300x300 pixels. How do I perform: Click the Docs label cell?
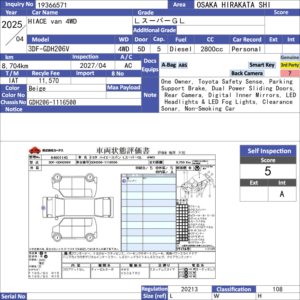150,61
